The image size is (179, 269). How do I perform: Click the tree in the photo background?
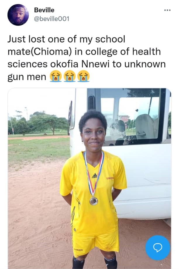click(50, 123)
